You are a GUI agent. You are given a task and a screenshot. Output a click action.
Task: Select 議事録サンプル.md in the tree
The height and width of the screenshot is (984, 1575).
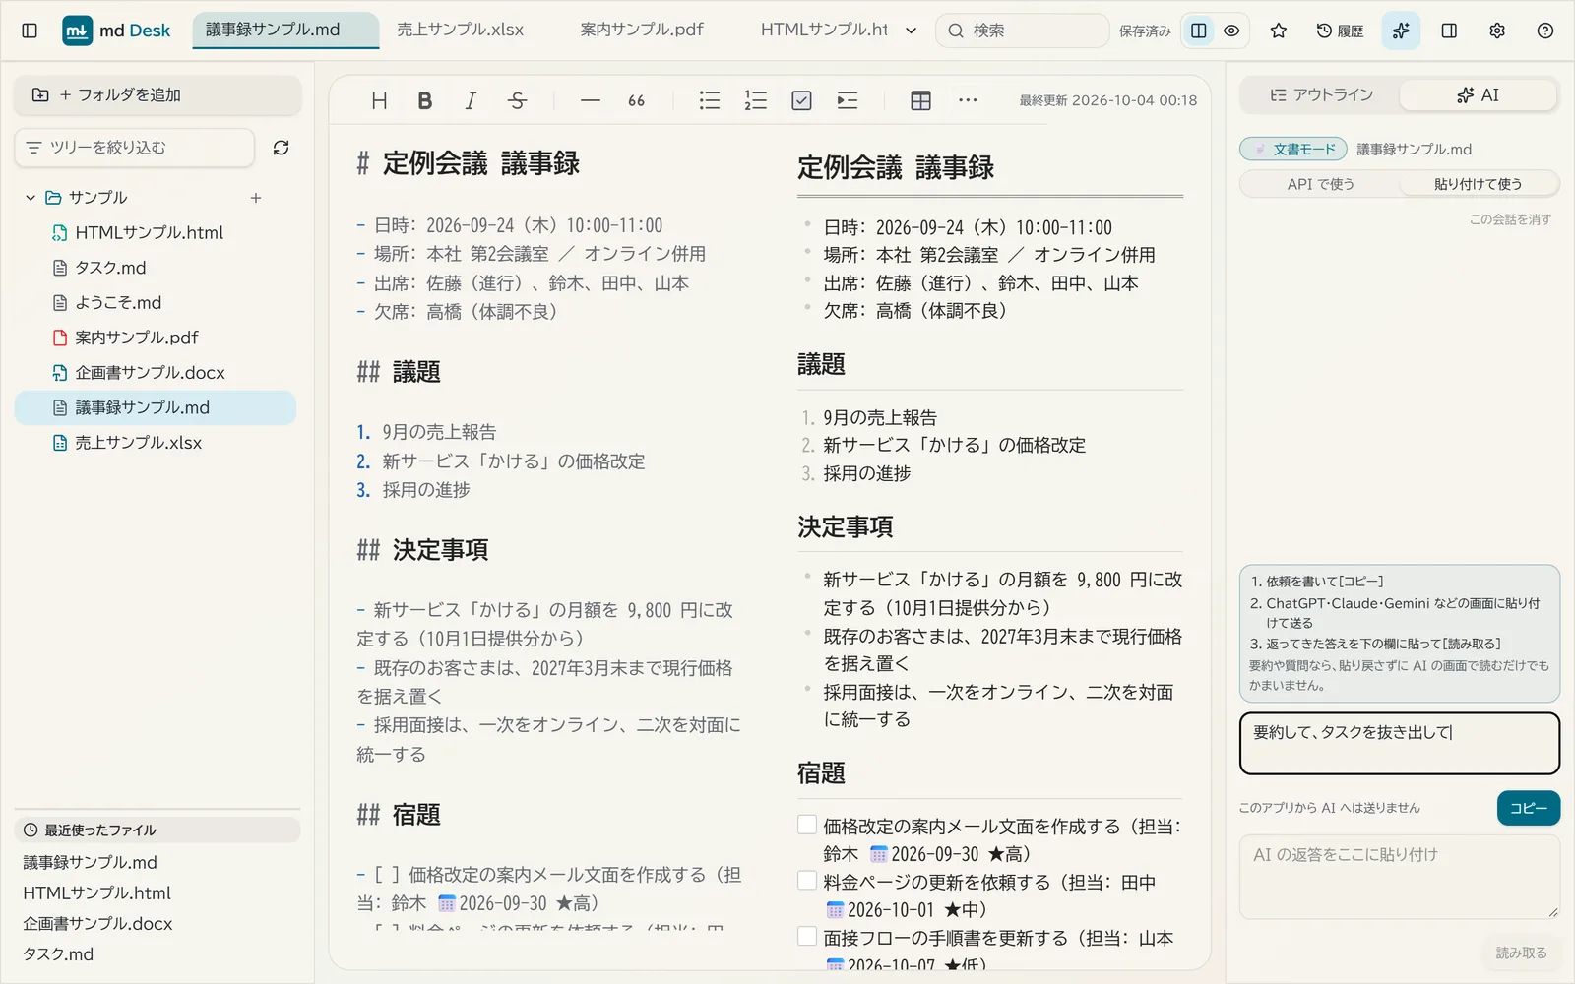coord(156,407)
